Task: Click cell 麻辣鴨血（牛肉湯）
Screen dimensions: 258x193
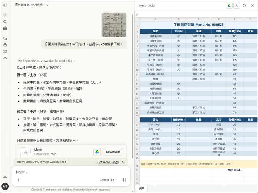Action: tap(155, 103)
